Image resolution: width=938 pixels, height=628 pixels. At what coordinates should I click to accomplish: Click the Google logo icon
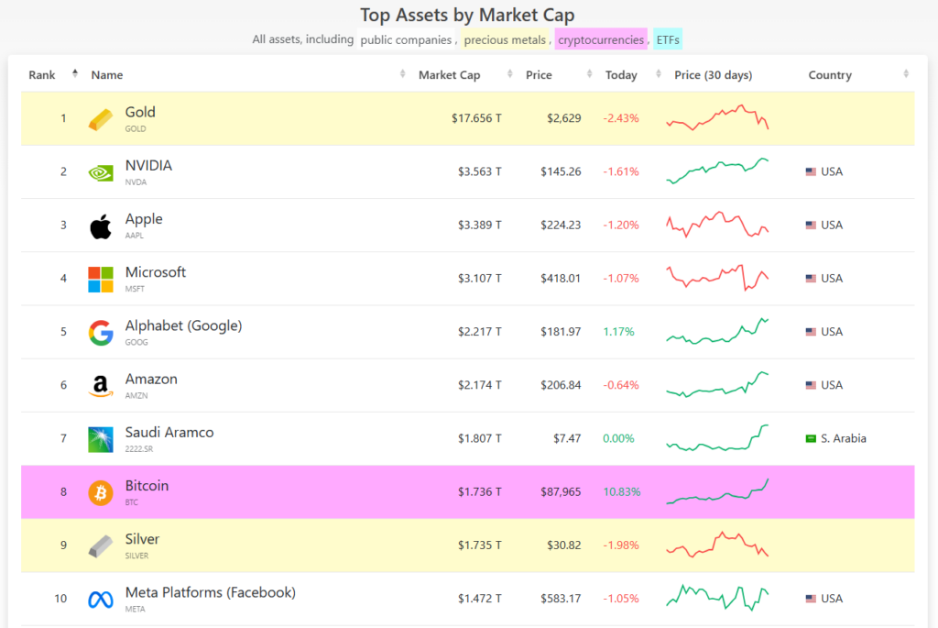pos(101,332)
